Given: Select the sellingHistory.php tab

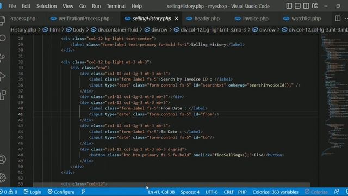Looking at the screenshot, I should pyautogui.click(x=152, y=19).
